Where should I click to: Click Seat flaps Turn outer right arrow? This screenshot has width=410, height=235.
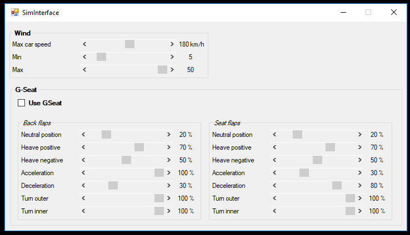(x=360, y=198)
